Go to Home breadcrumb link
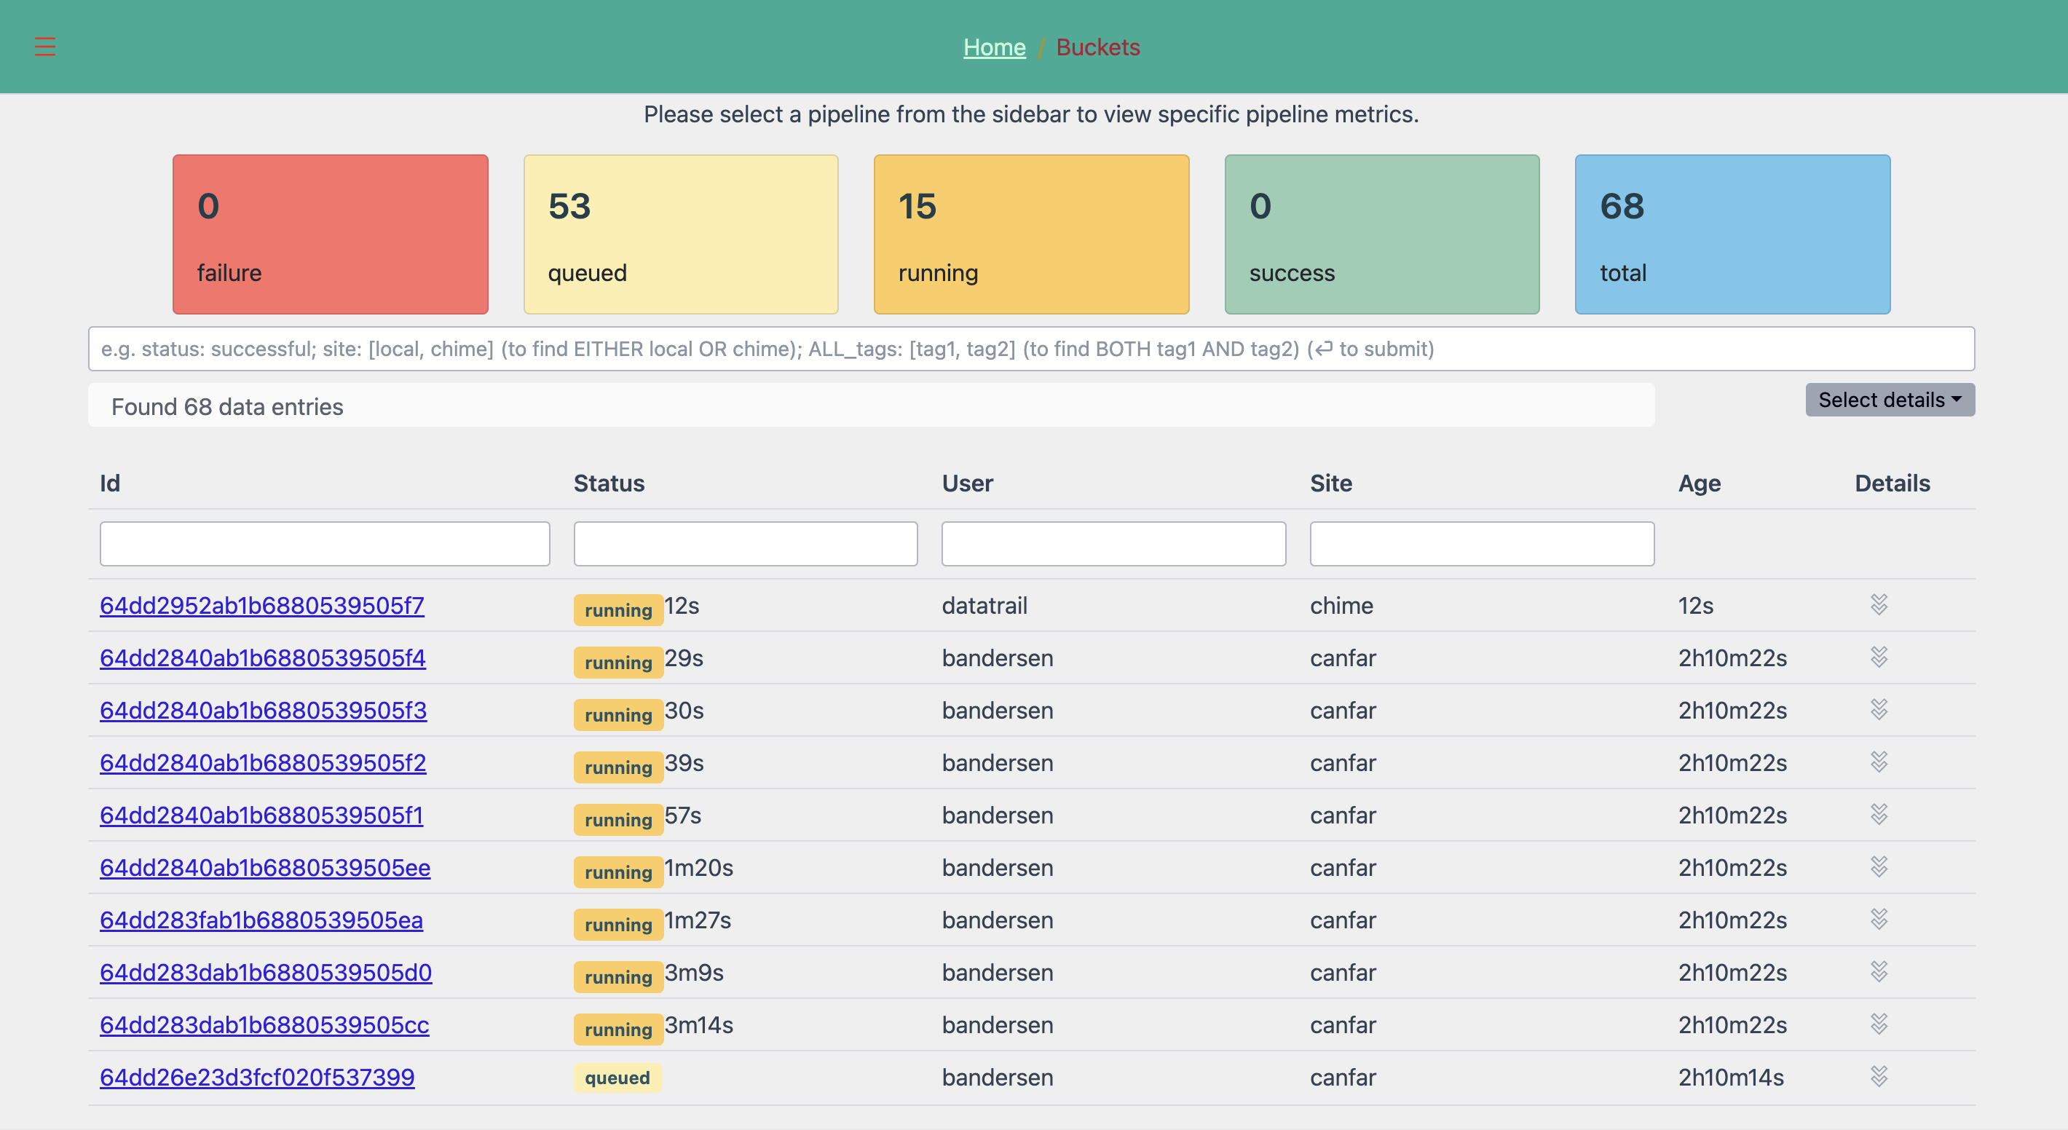 click(x=994, y=47)
